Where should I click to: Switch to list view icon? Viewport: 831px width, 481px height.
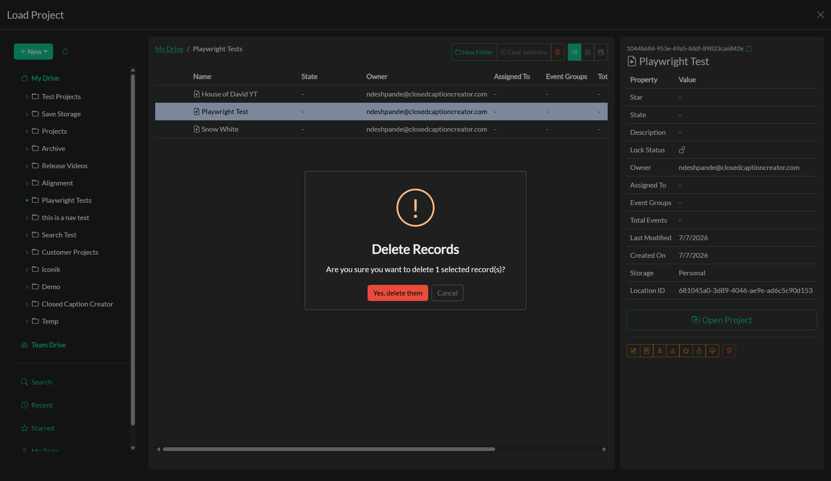(574, 52)
